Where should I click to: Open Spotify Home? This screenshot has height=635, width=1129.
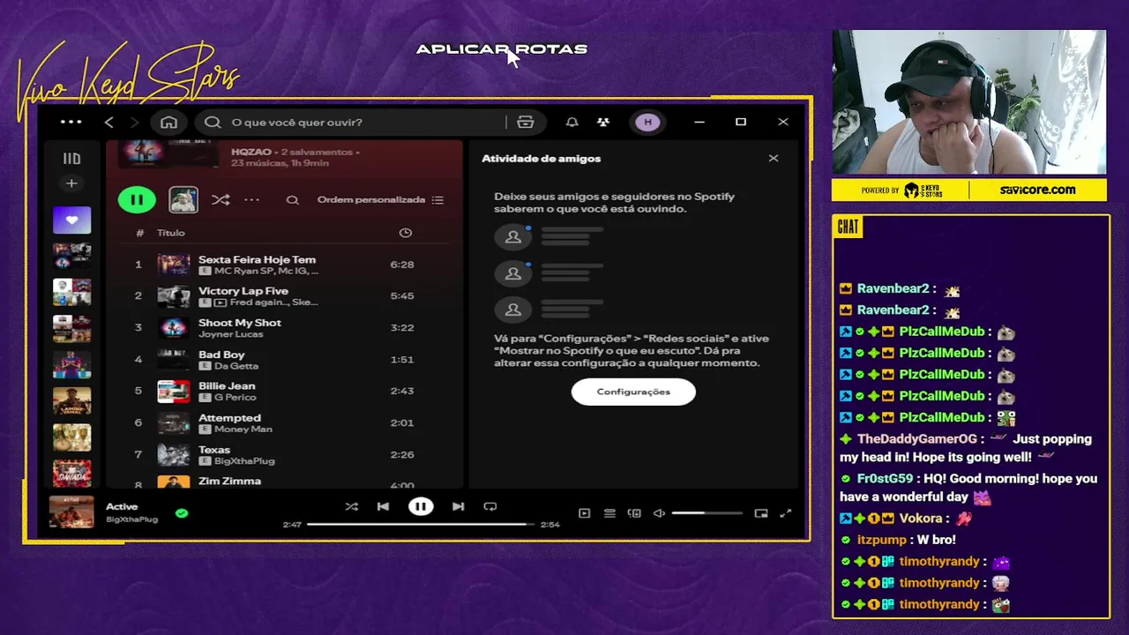168,122
